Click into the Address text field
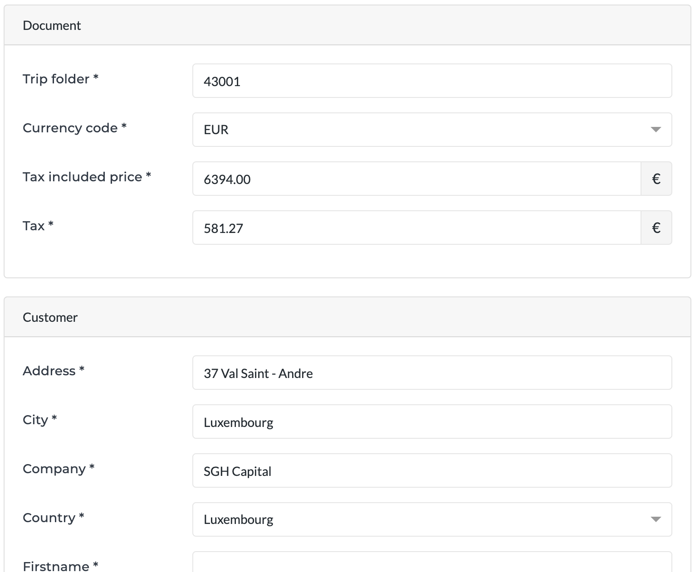 pyautogui.click(x=432, y=373)
